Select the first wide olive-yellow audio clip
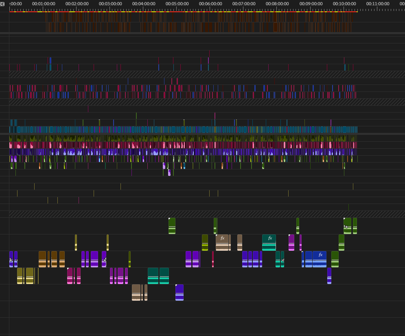 [x=20, y=276]
